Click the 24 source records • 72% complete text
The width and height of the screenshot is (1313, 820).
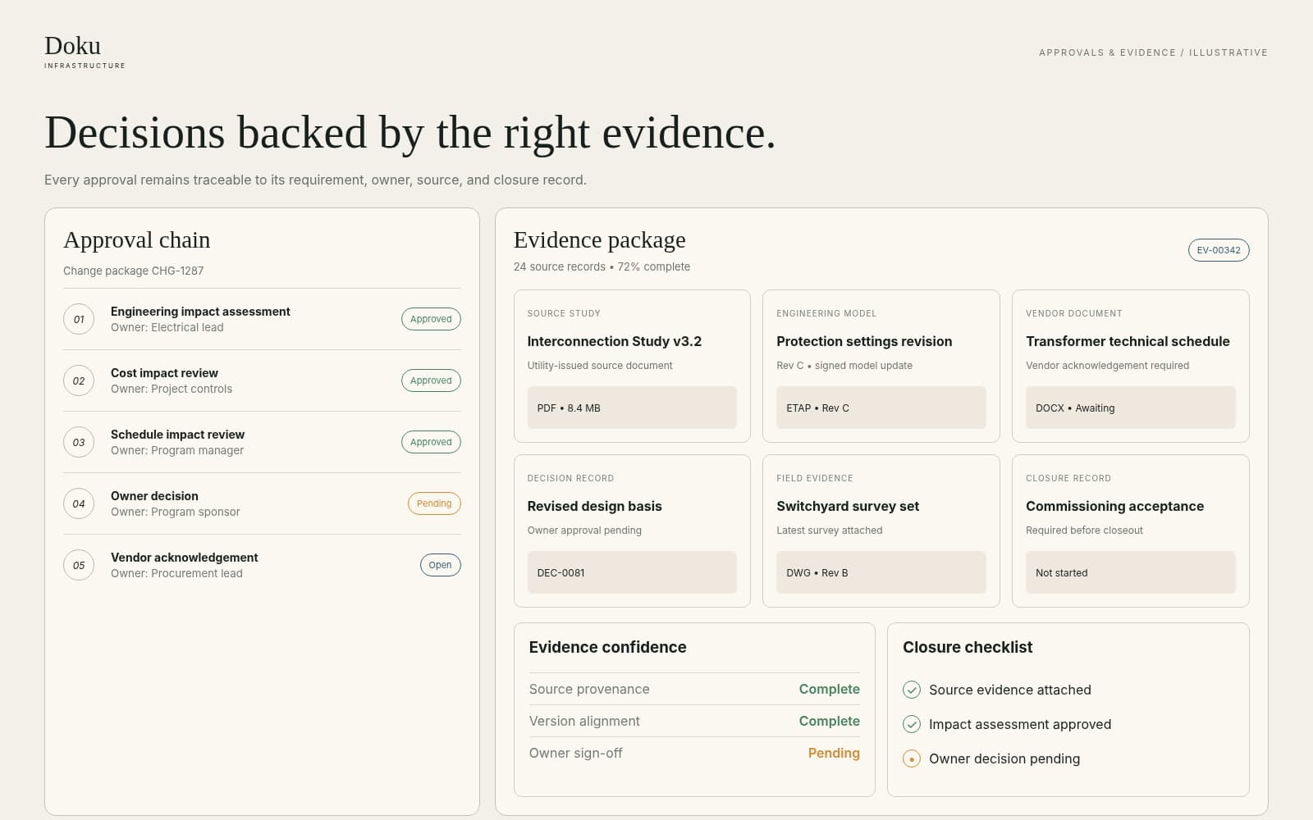pos(602,266)
